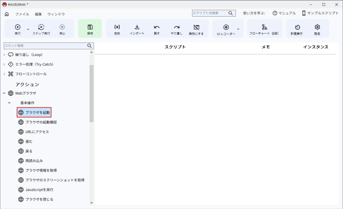343x209 pixels.
Task: Open フローチャート (β版) view
Action: [264, 27]
